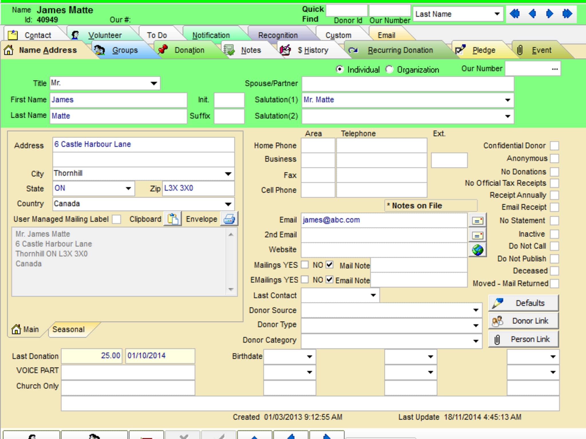Image resolution: width=586 pixels, height=439 pixels.
Task: Enable No Official Tax Receipts checkbox
Action: (555, 183)
